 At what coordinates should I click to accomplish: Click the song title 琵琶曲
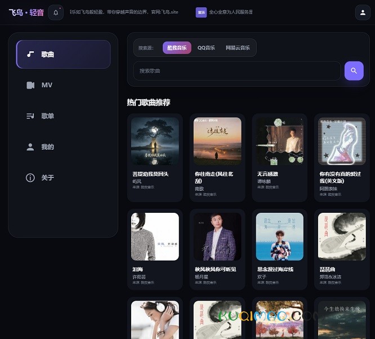pos(327,269)
